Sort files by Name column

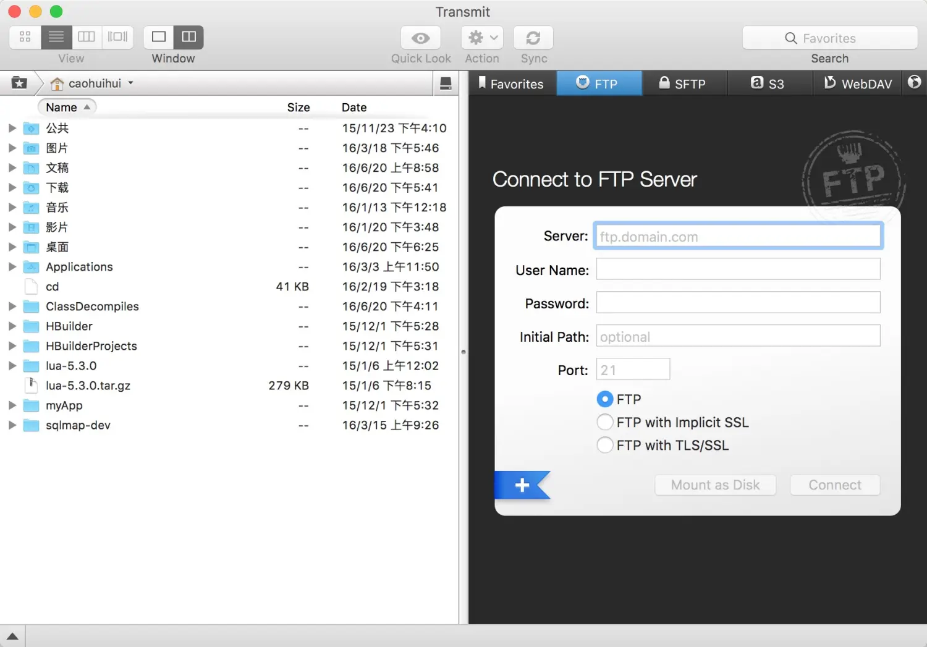(67, 107)
